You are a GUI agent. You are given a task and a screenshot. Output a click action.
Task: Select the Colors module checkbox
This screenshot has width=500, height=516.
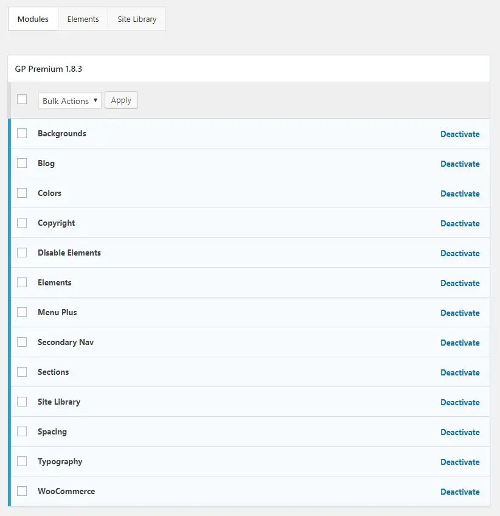[x=22, y=193]
